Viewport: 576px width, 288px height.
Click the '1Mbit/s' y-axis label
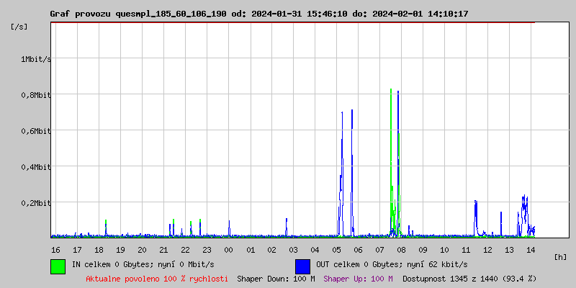coord(35,59)
